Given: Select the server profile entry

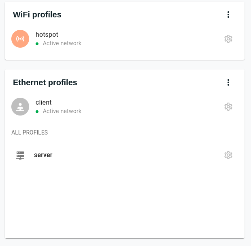Looking at the screenshot, I should [x=43, y=155].
